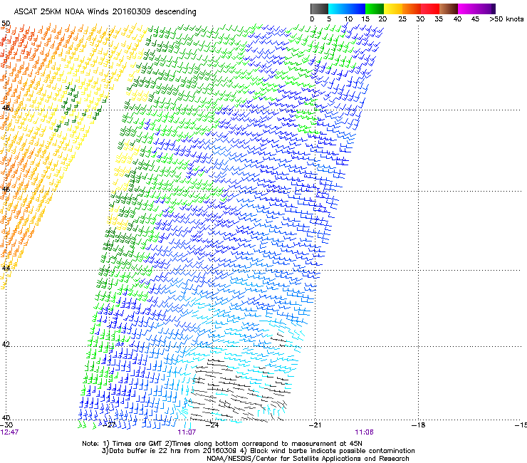Click the note line 'Times are GMT'
This screenshot has width=527, height=463.
137,444
